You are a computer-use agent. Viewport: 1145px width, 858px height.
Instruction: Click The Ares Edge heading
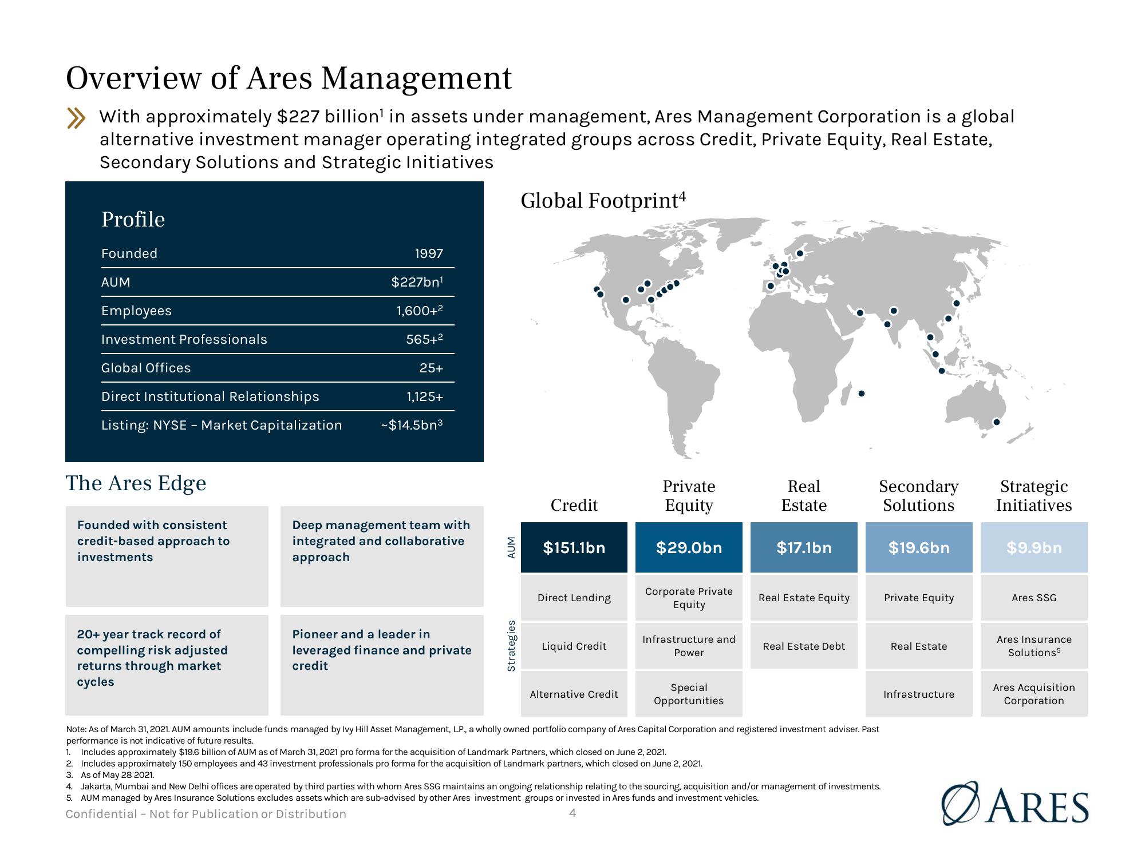point(136,483)
